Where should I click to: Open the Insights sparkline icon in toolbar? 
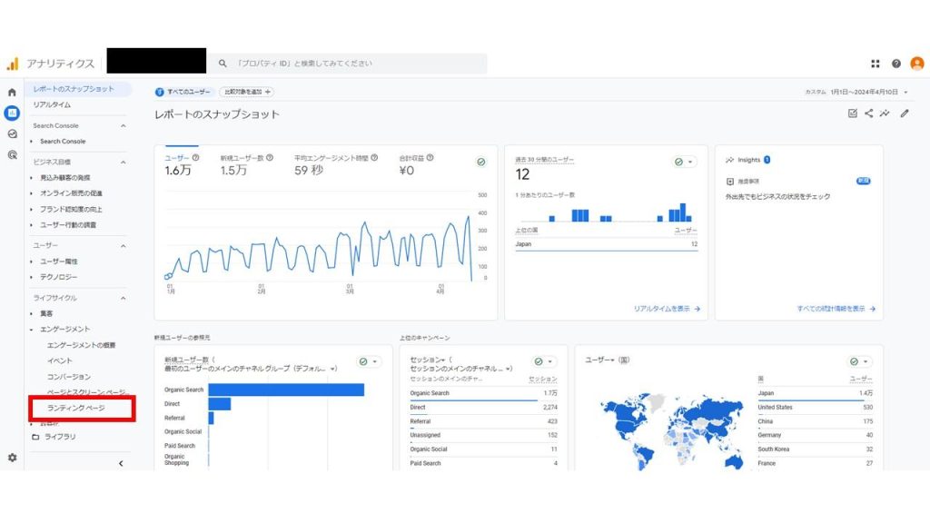click(x=885, y=113)
